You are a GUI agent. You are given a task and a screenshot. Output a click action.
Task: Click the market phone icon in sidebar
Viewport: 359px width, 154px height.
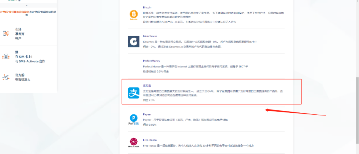[6, 34]
